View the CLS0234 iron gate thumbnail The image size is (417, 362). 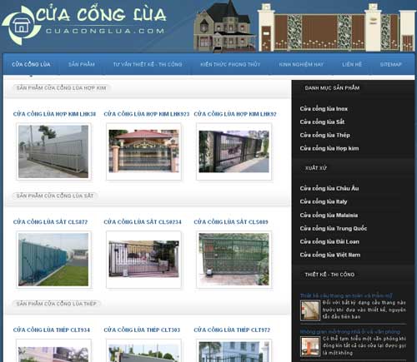point(143,260)
